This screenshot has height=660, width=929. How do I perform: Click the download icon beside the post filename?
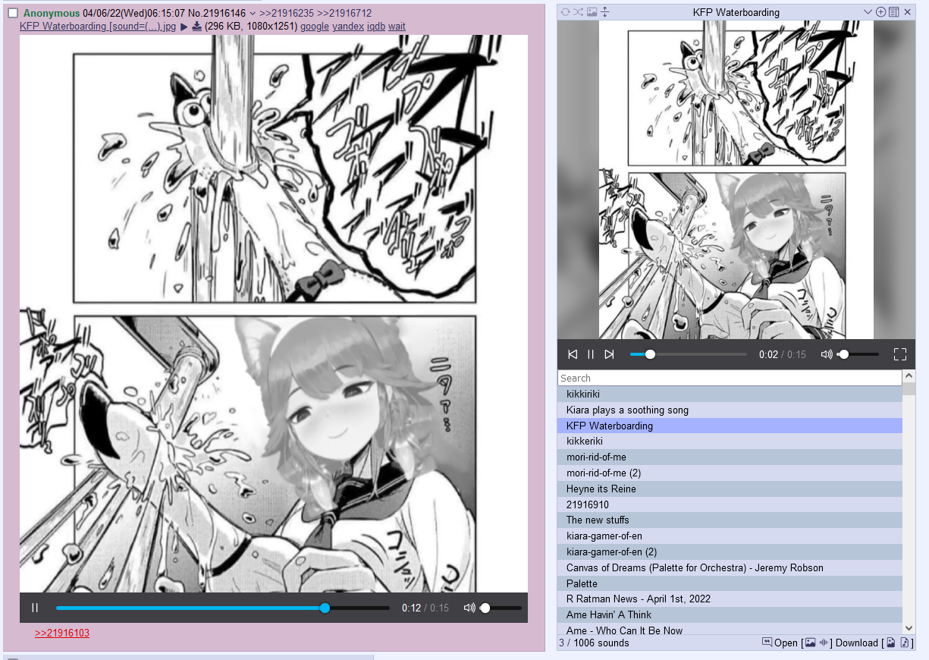click(x=197, y=27)
